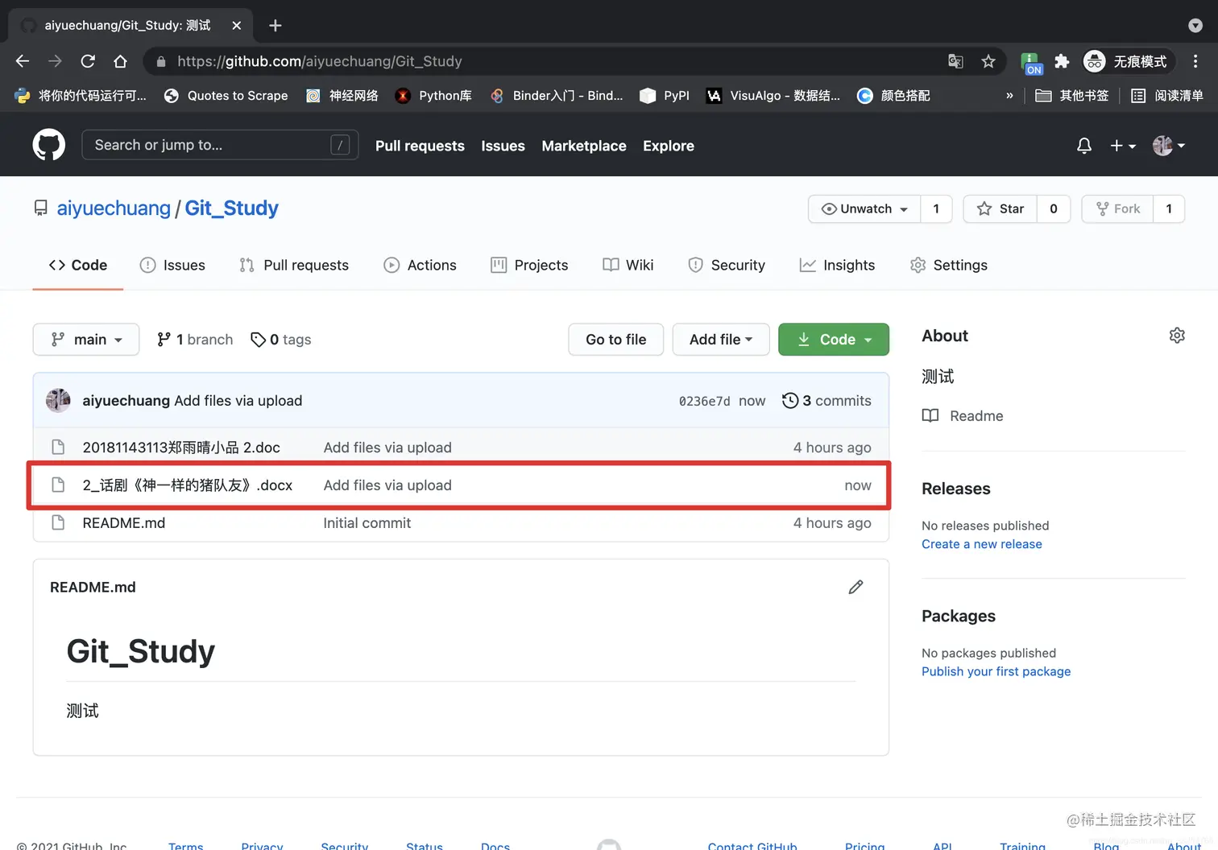Open the 2_话剧《神一样的猪队友》.docx file
Screen dimensions: 1218x850
(x=188, y=485)
